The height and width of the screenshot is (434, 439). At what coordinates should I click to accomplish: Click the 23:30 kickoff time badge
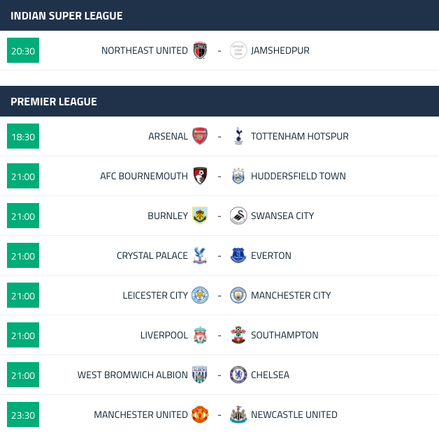[23, 414]
